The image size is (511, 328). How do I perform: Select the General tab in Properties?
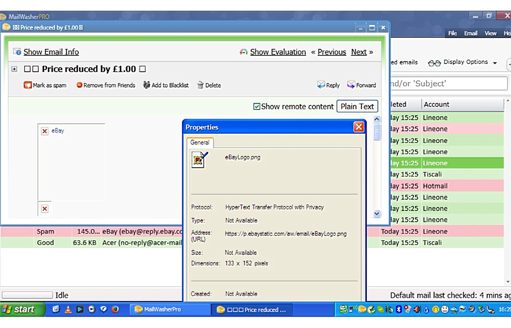tap(200, 142)
